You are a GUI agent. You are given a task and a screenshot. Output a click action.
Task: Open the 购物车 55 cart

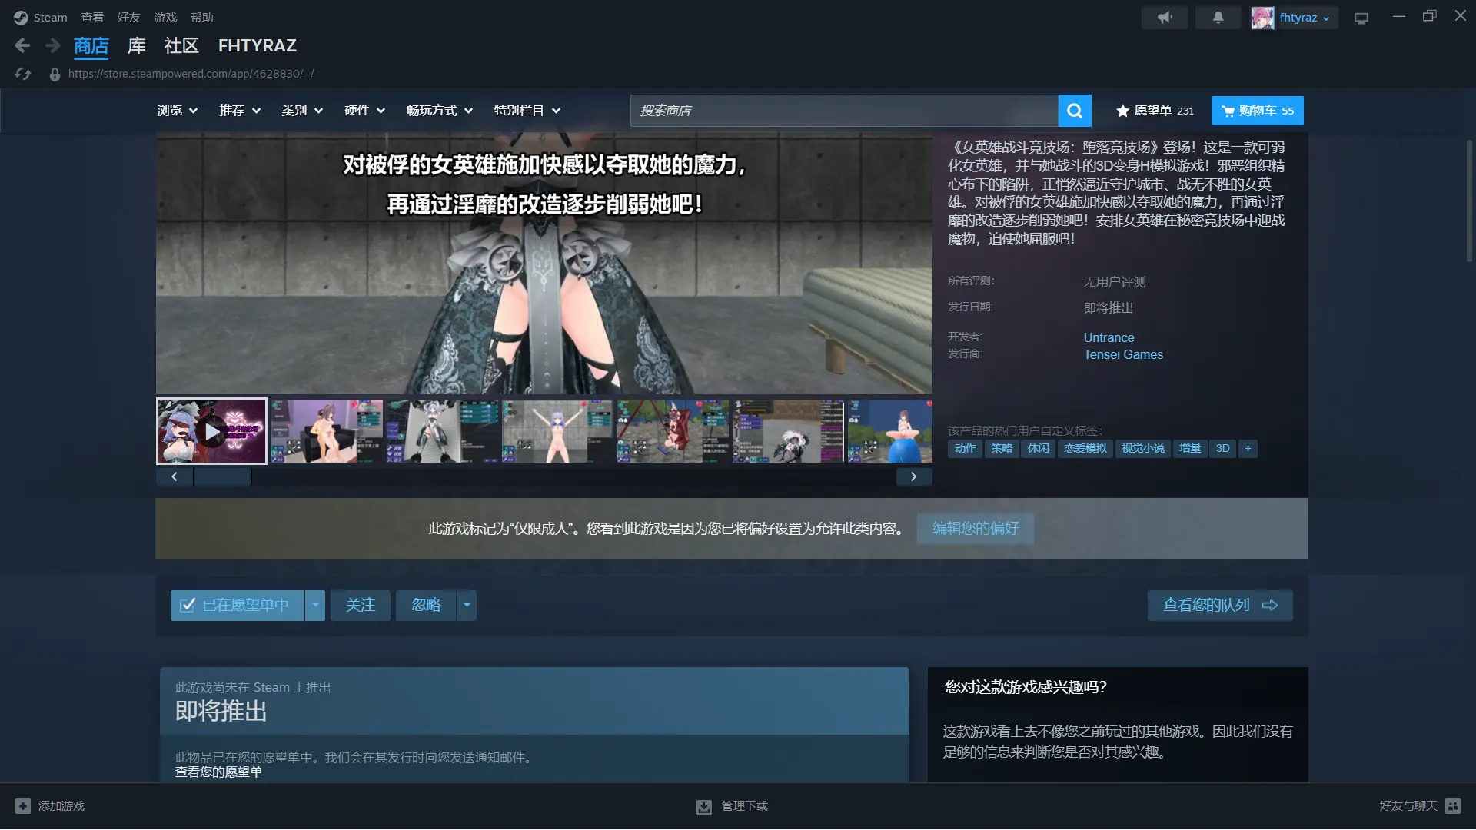coord(1258,111)
